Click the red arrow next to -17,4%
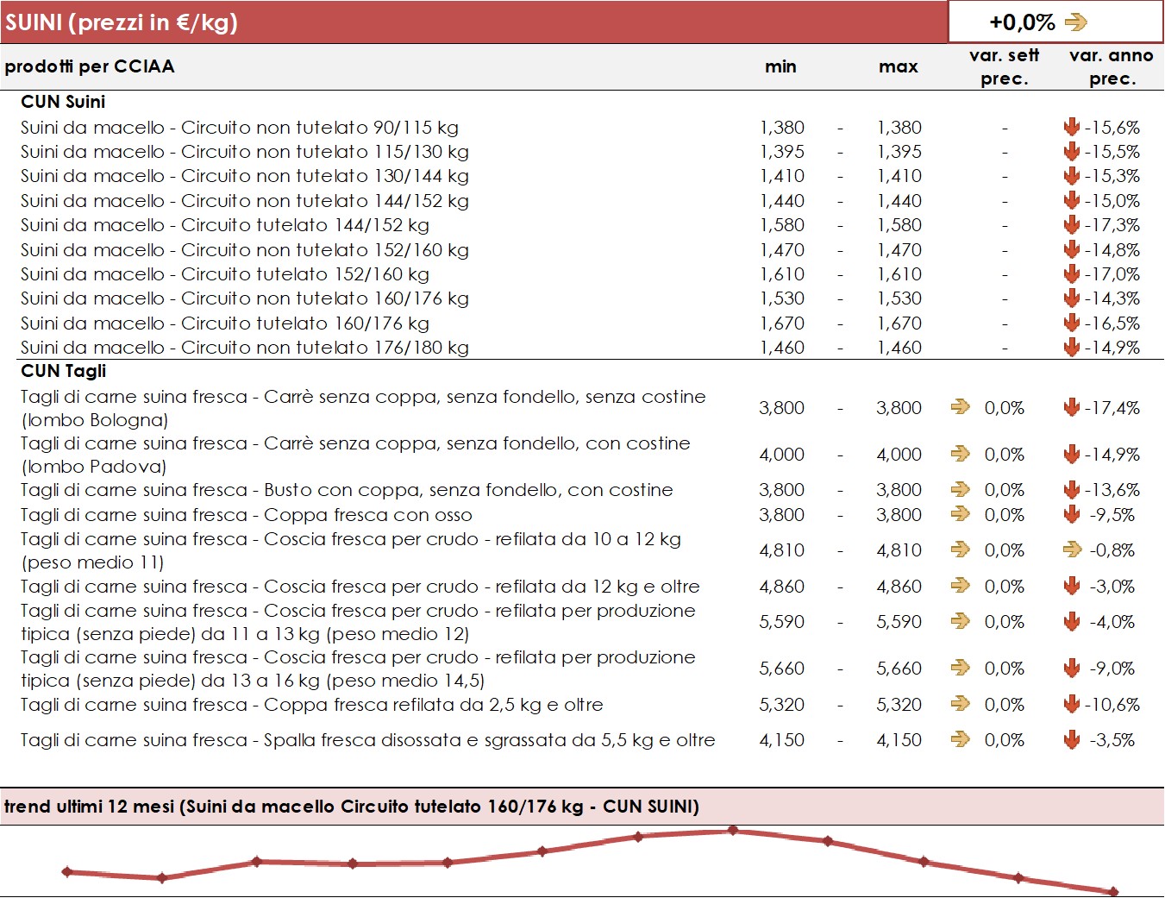1165x898 pixels. (x=1072, y=408)
